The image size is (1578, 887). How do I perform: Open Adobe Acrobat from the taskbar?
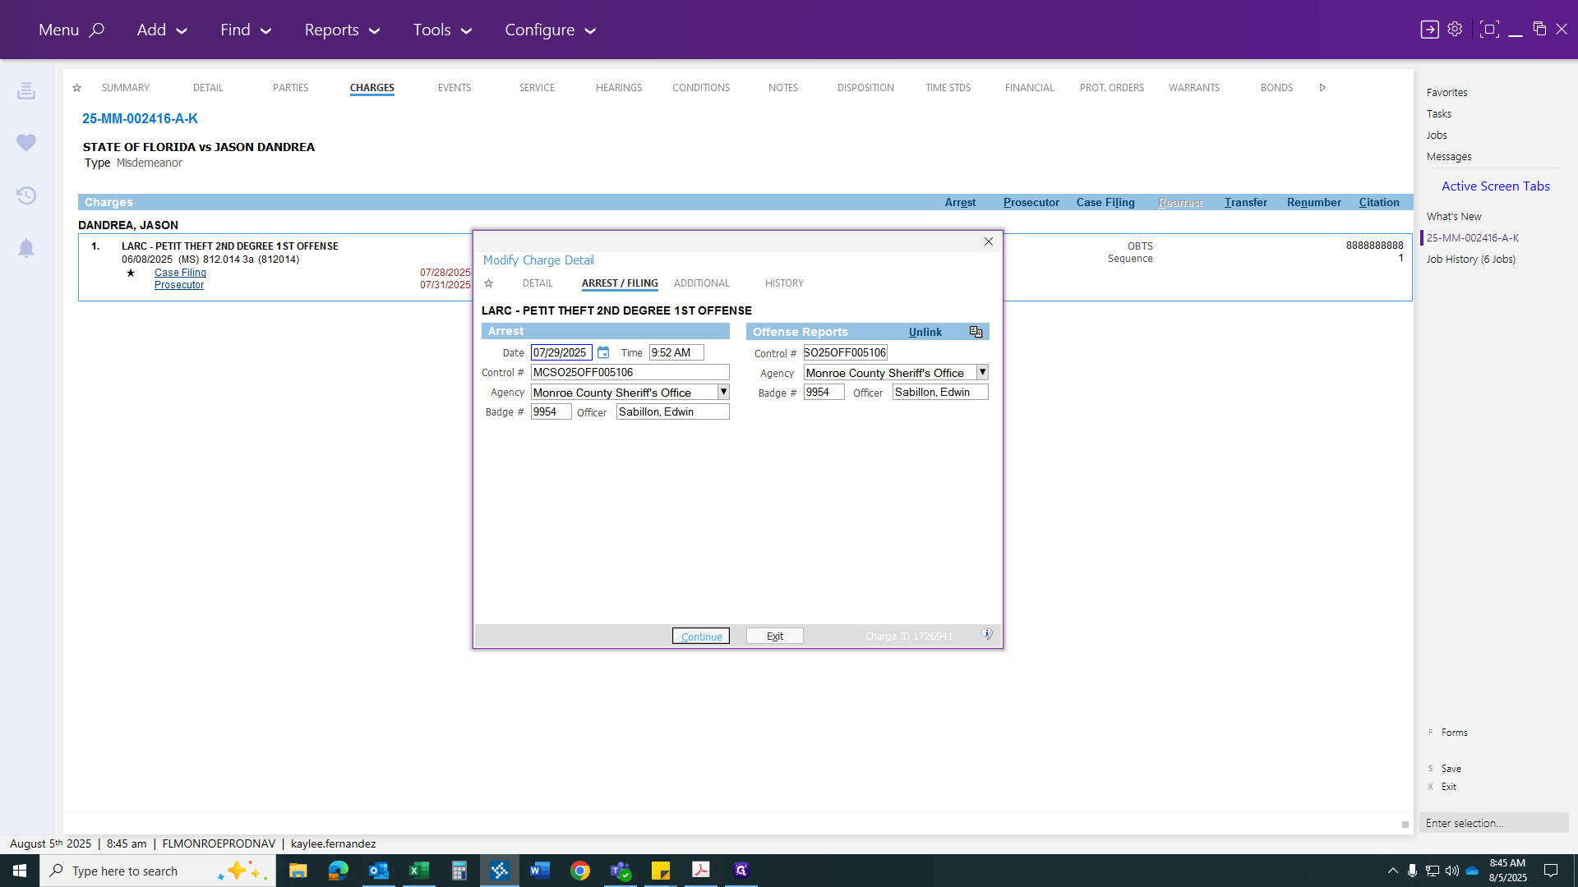[701, 871]
